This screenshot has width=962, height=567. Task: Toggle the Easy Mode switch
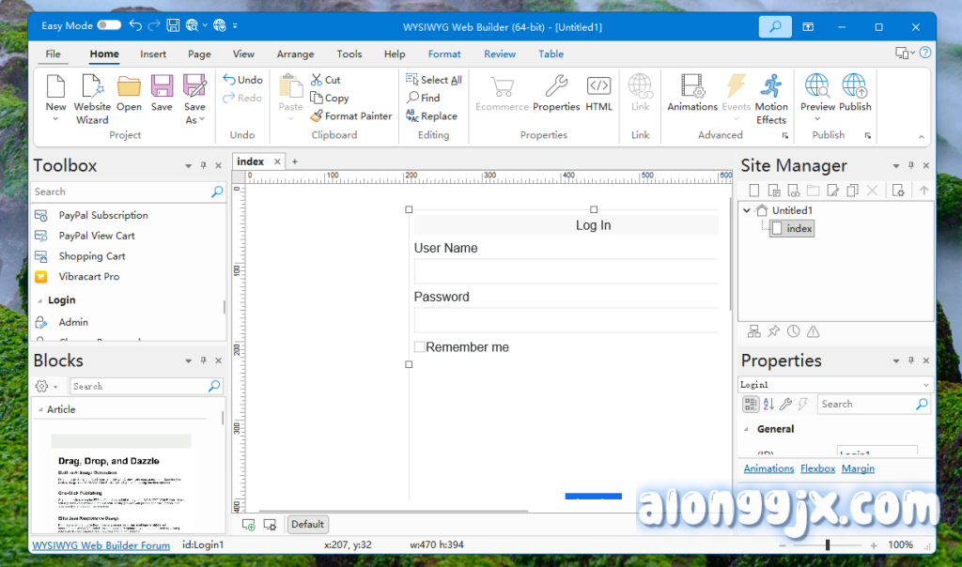(x=108, y=26)
